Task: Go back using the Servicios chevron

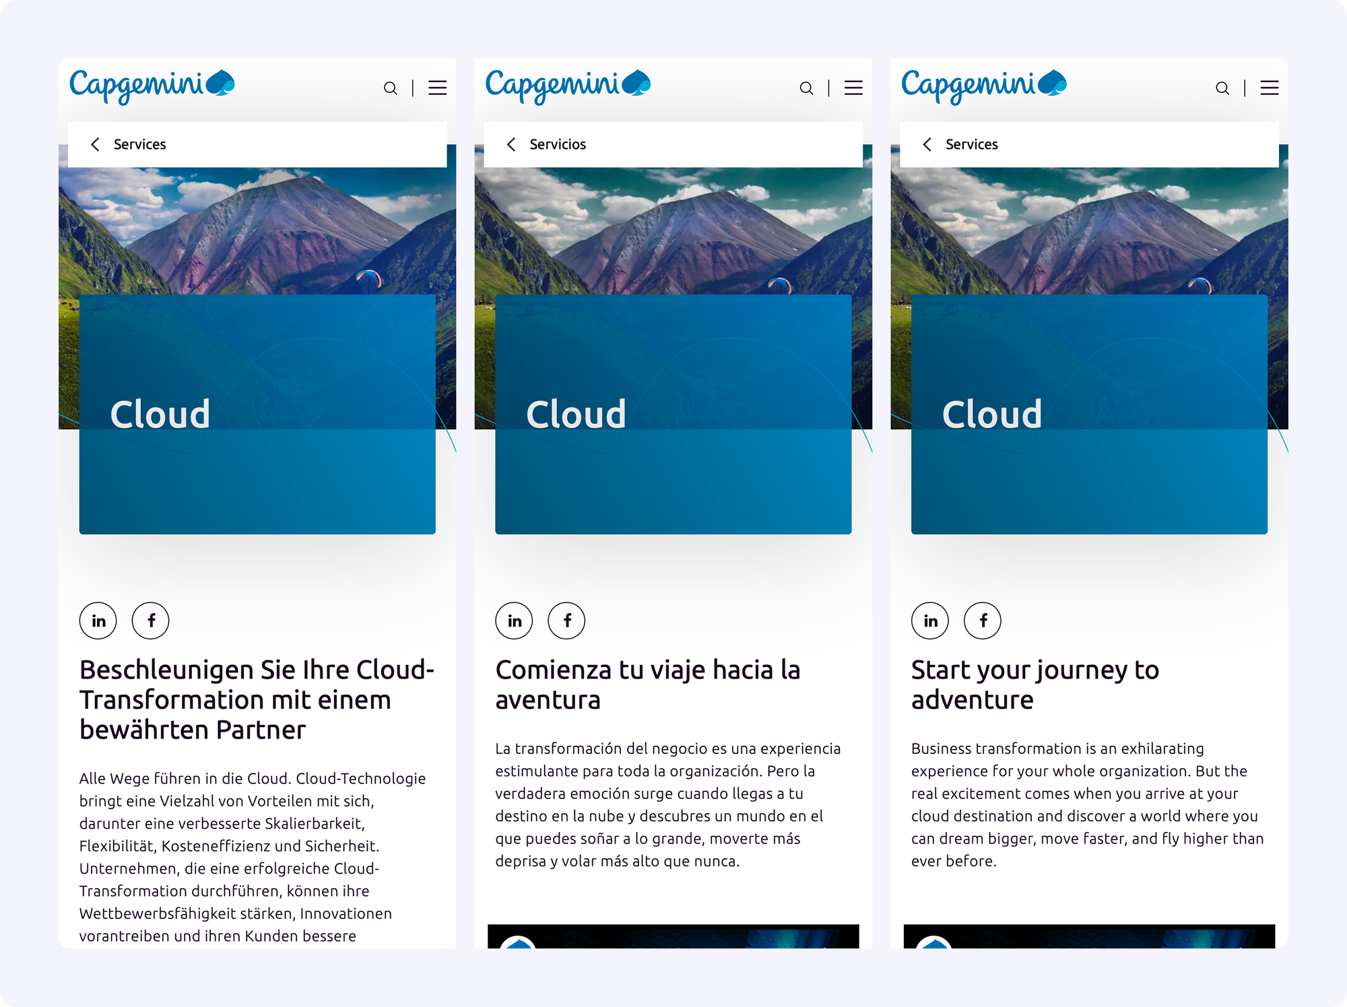Action: coord(511,145)
